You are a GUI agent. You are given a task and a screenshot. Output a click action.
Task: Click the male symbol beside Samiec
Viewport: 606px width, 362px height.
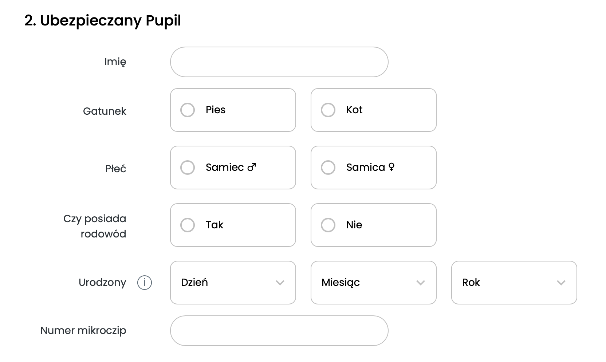pos(252,167)
